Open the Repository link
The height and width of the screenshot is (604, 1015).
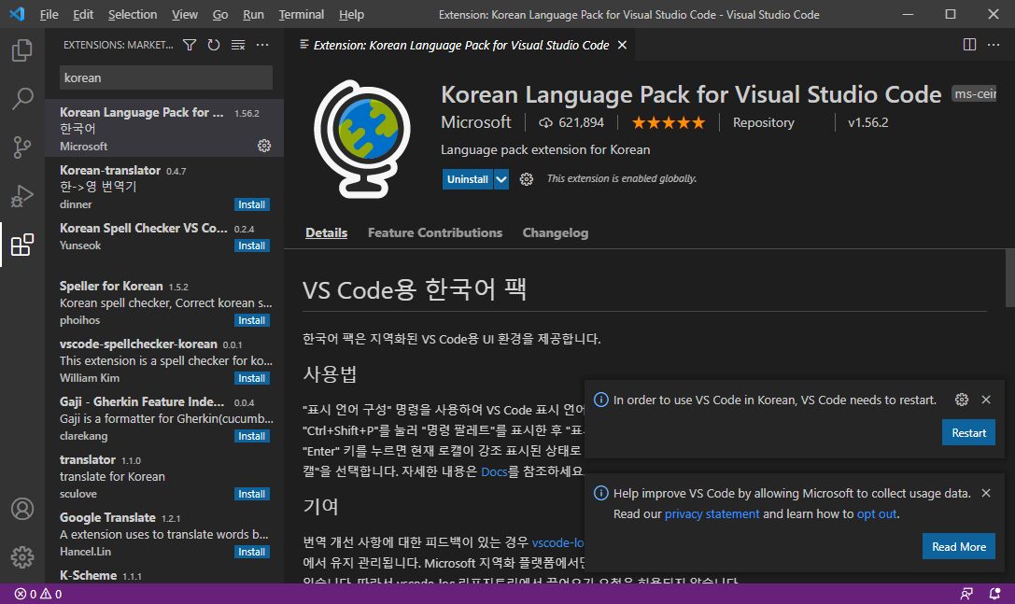(763, 122)
